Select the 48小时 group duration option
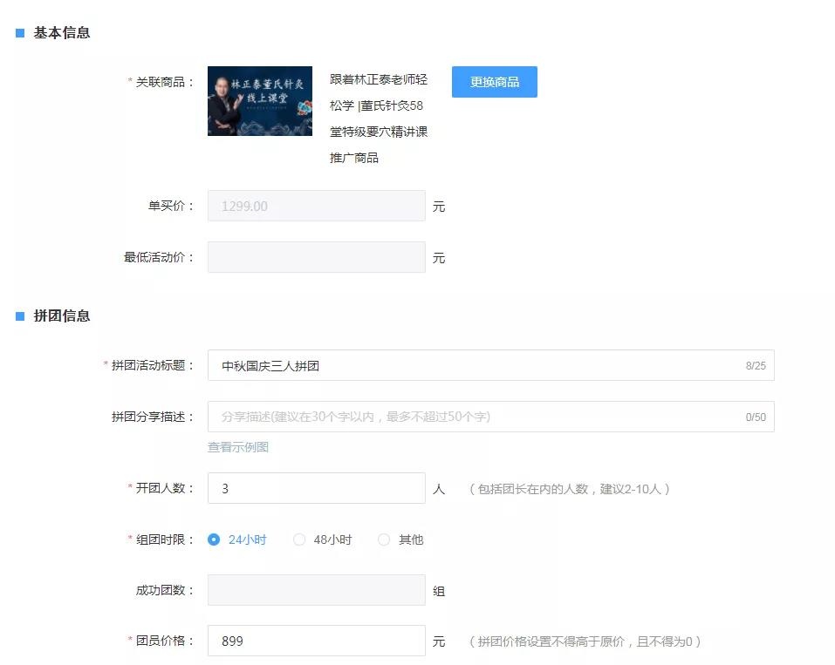The width and height of the screenshot is (835, 665). pyautogui.click(x=299, y=539)
